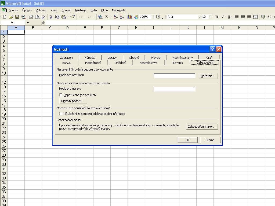The image size is (275, 206).
Task: Click the 'Upřesnit...' button
Action: [x=208, y=76]
